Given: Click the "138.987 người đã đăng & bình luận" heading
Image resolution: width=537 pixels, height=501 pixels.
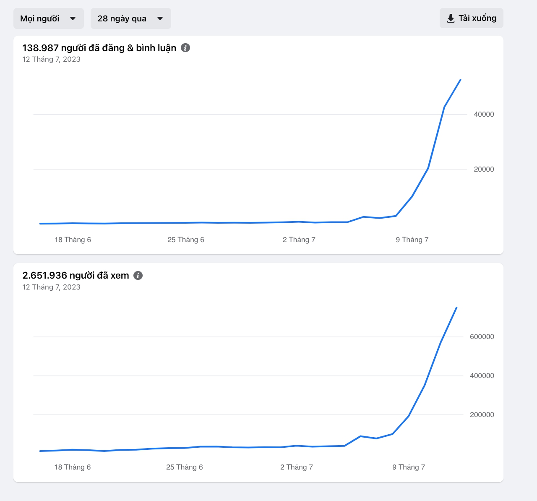Looking at the screenshot, I should (99, 48).
